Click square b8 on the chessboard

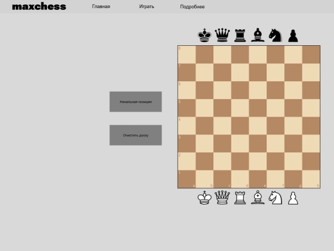pyautogui.click(x=205, y=55)
